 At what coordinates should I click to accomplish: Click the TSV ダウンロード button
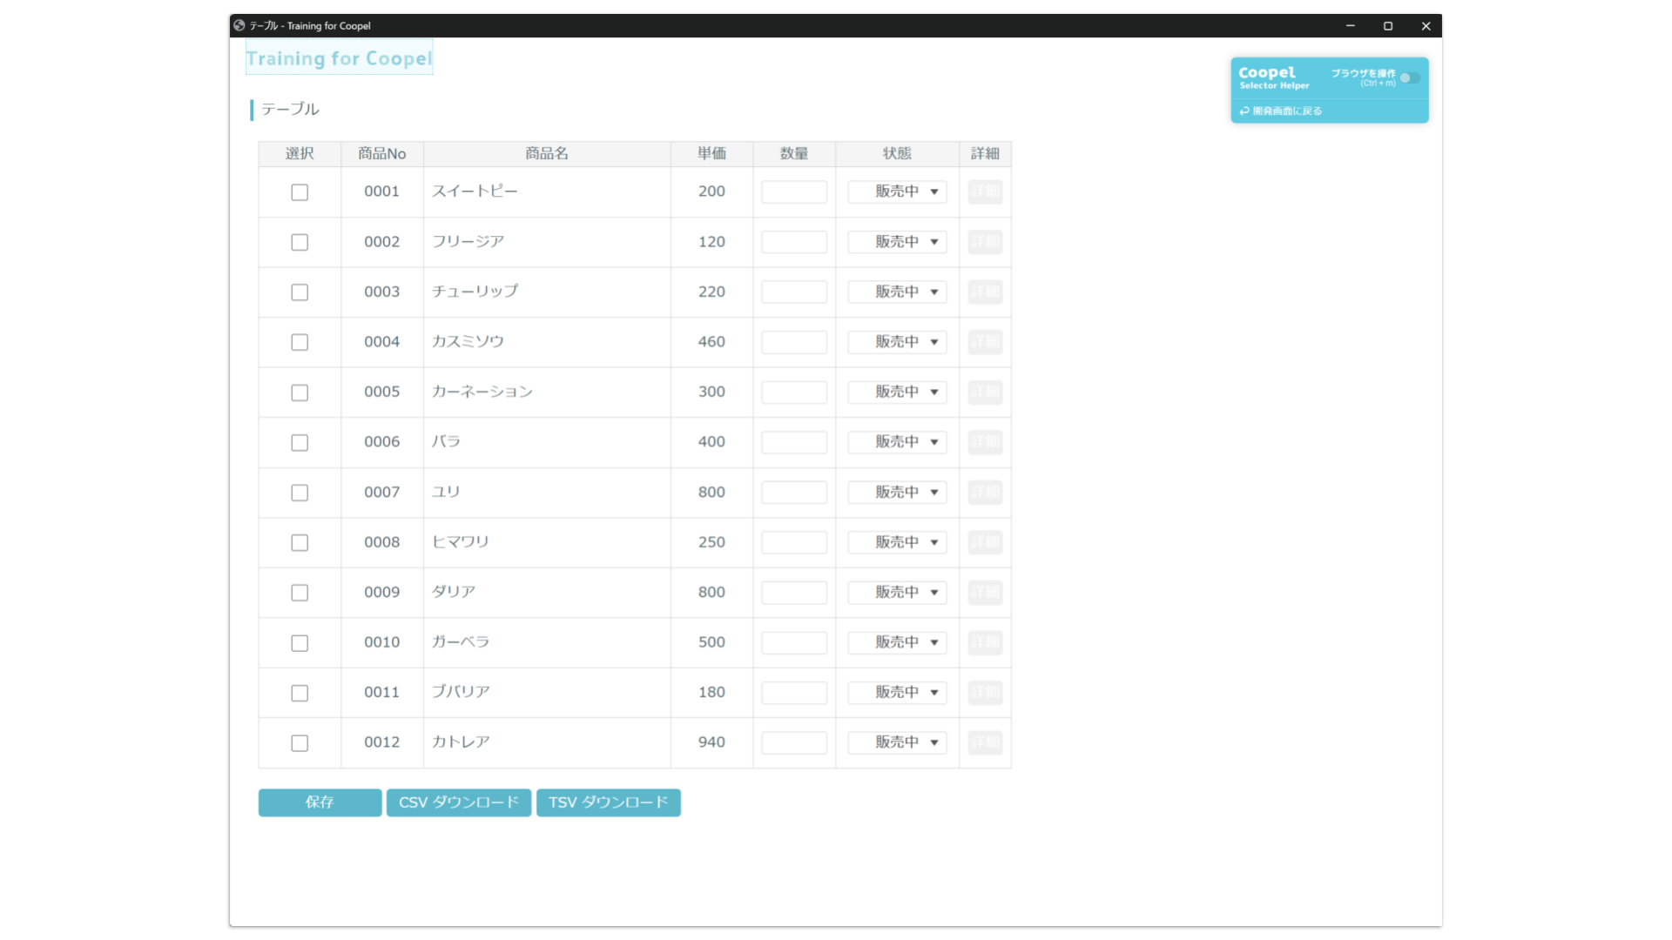[x=609, y=802]
